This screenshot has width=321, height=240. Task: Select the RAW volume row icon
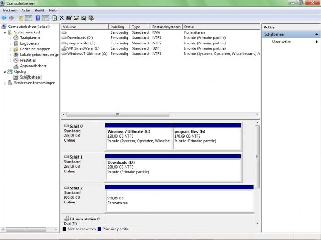pyautogui.click(x=64, y=32)
